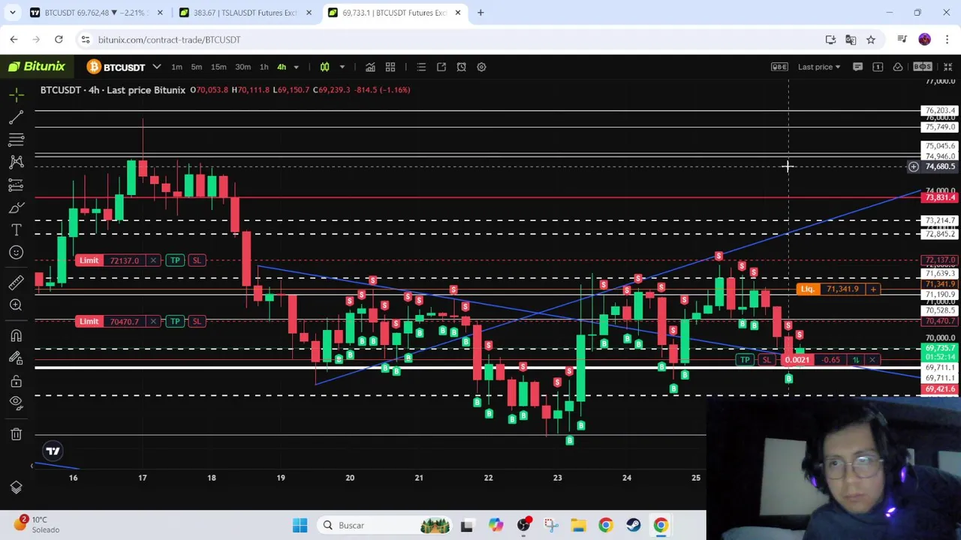The image size is (961, 540).
Task: Click the browser address bar URL
Action: click(x=169, y=40)
